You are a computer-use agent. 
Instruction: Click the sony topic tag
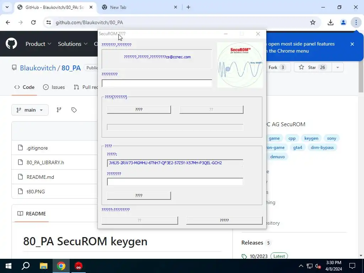[x=332, y=138]
